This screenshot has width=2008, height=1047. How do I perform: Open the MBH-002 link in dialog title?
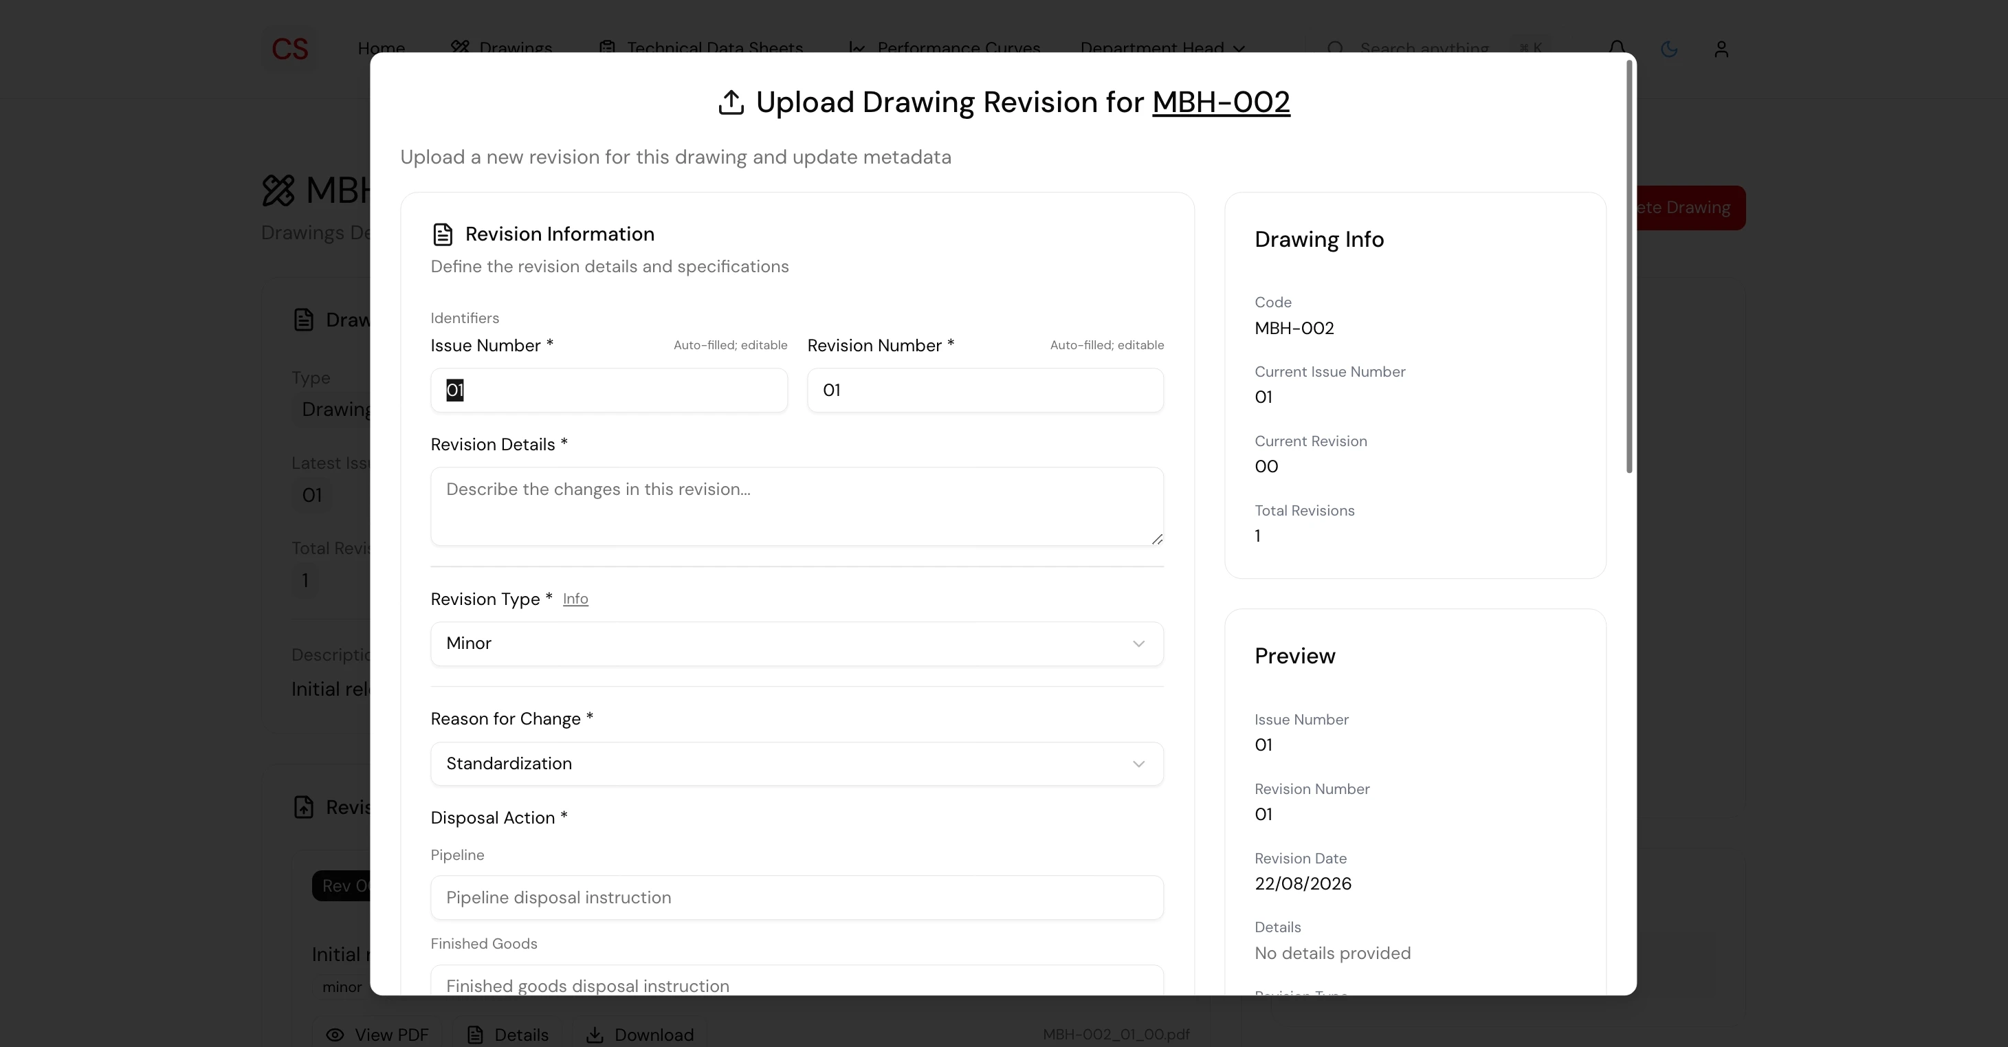coord(1221,102)
